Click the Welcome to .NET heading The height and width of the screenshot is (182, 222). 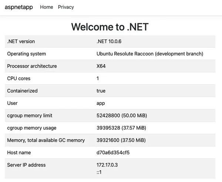pyautogui.click(x=110, y=27)
